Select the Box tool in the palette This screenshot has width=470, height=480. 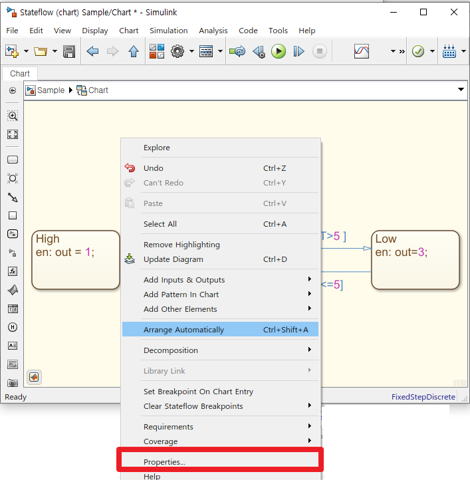click(x=13, y=215)
